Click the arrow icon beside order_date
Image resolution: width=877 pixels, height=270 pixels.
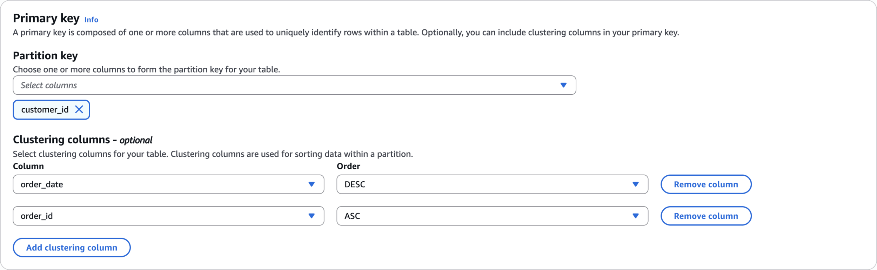point(311,184)
